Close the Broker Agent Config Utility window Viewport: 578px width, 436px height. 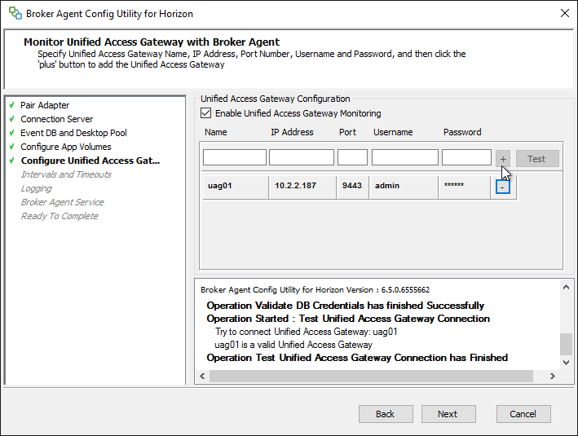point(564,13)
